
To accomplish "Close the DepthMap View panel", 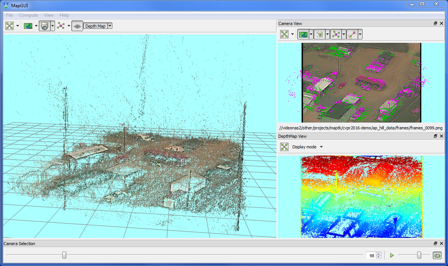I will 442,136.
